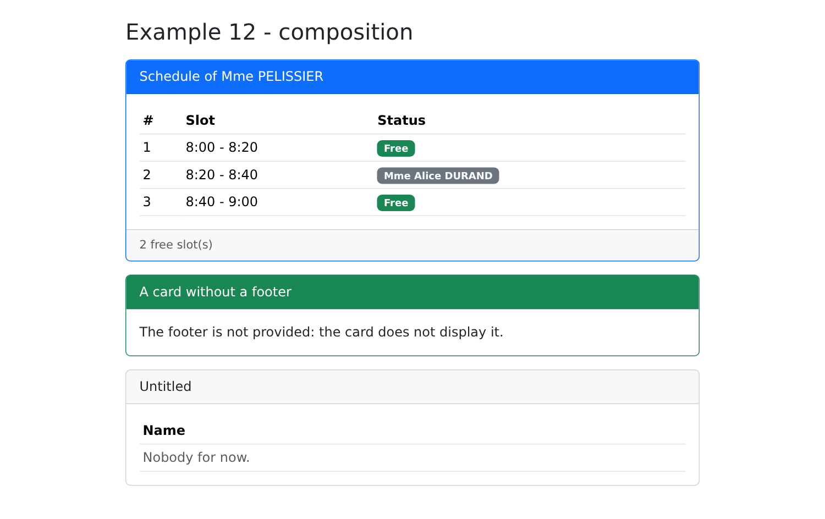
Task: Click the 'Untitled' card header
Action: tap(413, 387)
